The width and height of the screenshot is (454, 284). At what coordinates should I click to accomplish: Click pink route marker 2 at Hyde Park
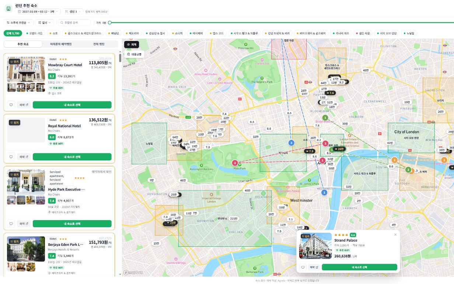tap(235, 163)
